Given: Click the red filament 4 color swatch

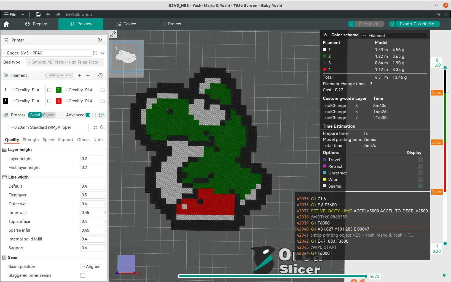Looking at the screenshot, I should [58, 101].
